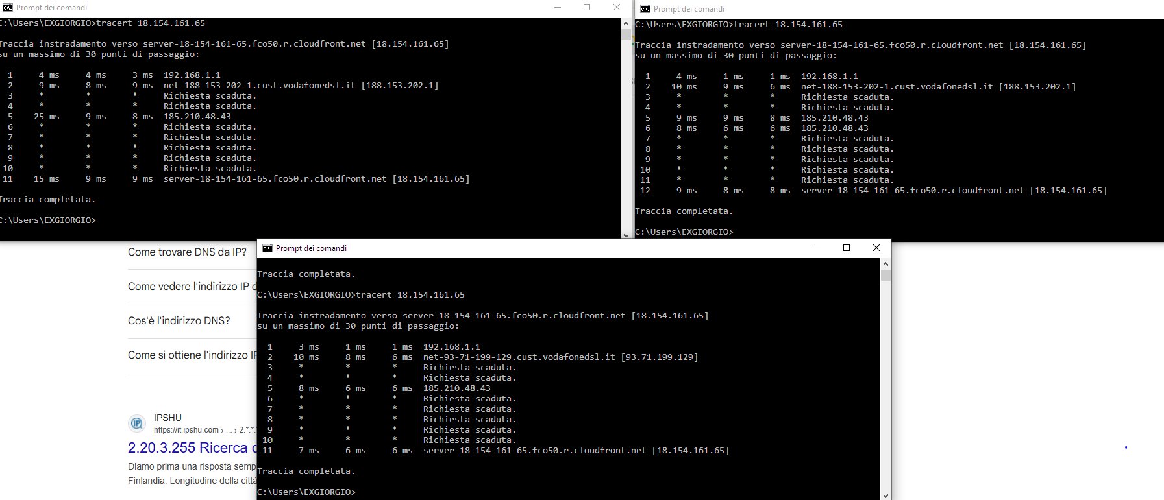Click hop 8 'Richiesta scaduta.' in front window
Screen dimensions: 1164x500
[470, 420]
